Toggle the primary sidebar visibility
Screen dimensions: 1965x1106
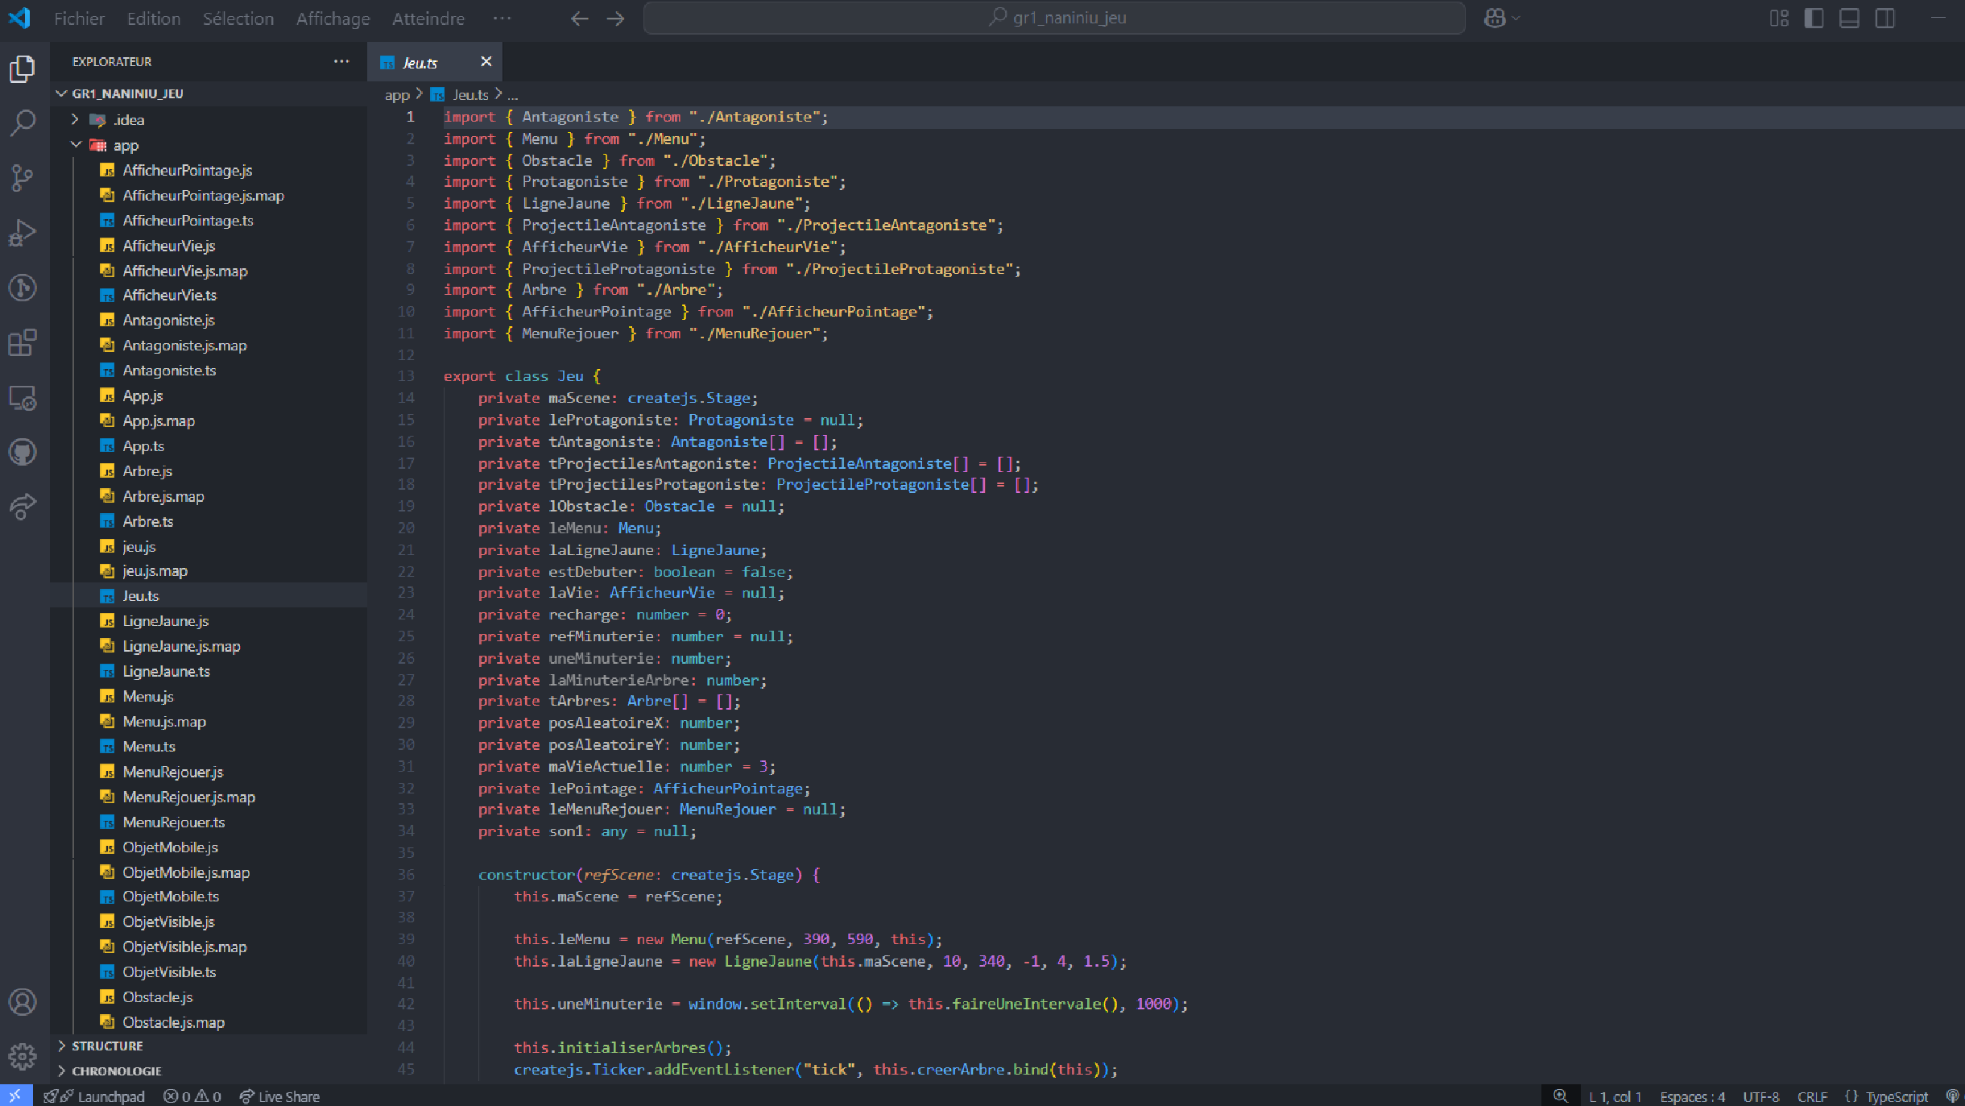pyautogui.click(x=1814, y=18)
